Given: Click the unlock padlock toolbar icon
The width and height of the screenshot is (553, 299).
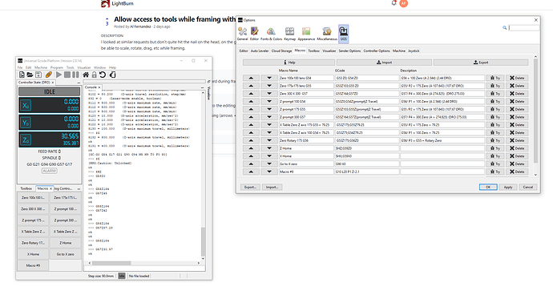Looking at the screenshot, I should (x=94, y=75).
